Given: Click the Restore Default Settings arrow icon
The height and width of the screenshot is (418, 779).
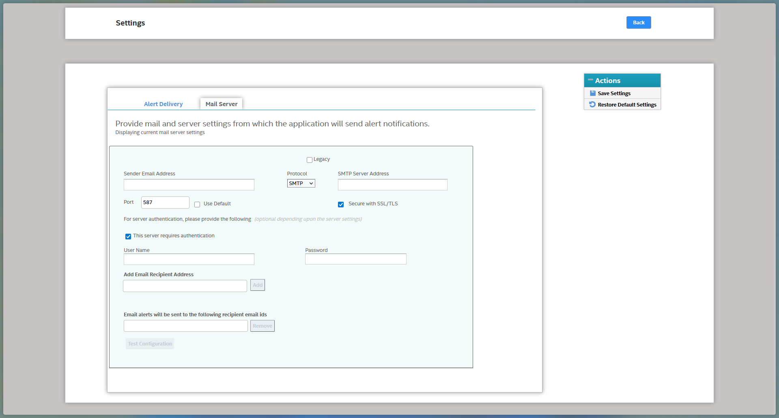Looking at the screenshot, I should click(x=592, y=104).
